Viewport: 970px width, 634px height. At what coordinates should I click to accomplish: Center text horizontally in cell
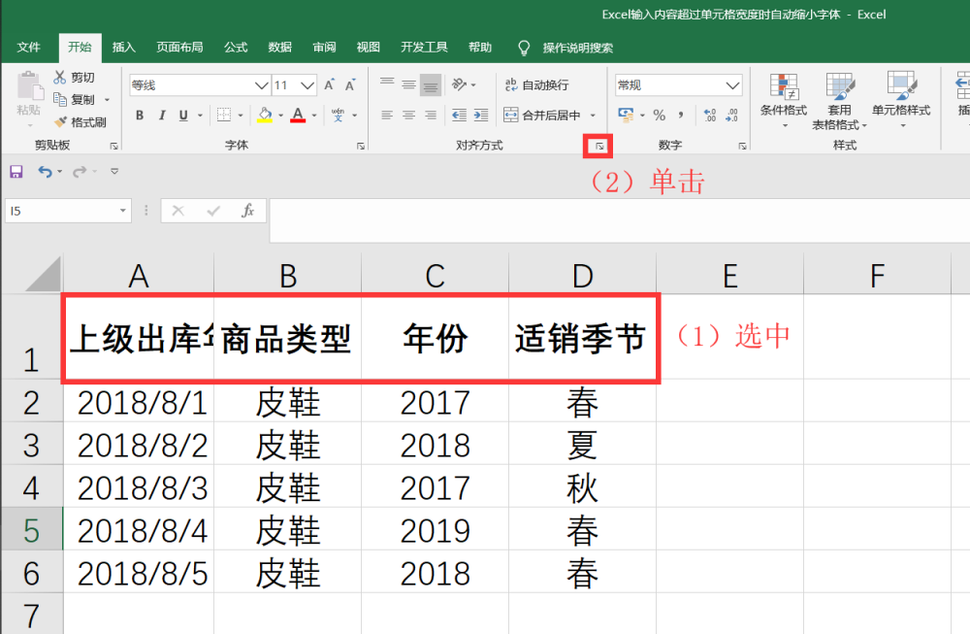click(x=409, y=116)
